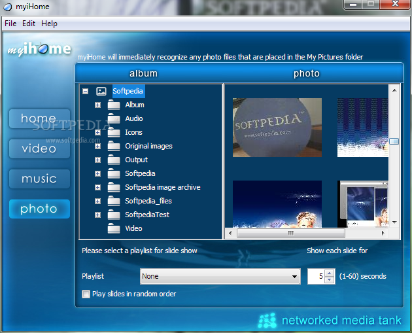
Task: Click the myiHome logo
Action: click(x=39, y=49)
